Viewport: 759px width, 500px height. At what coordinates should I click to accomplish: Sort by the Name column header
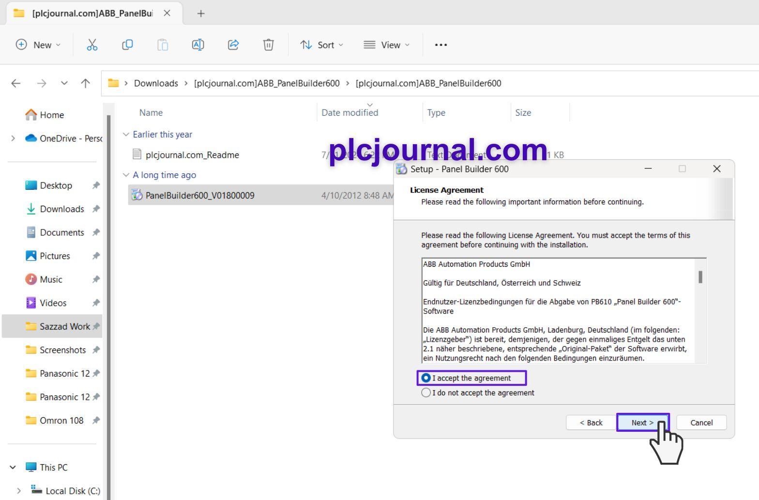click(151, 113)
